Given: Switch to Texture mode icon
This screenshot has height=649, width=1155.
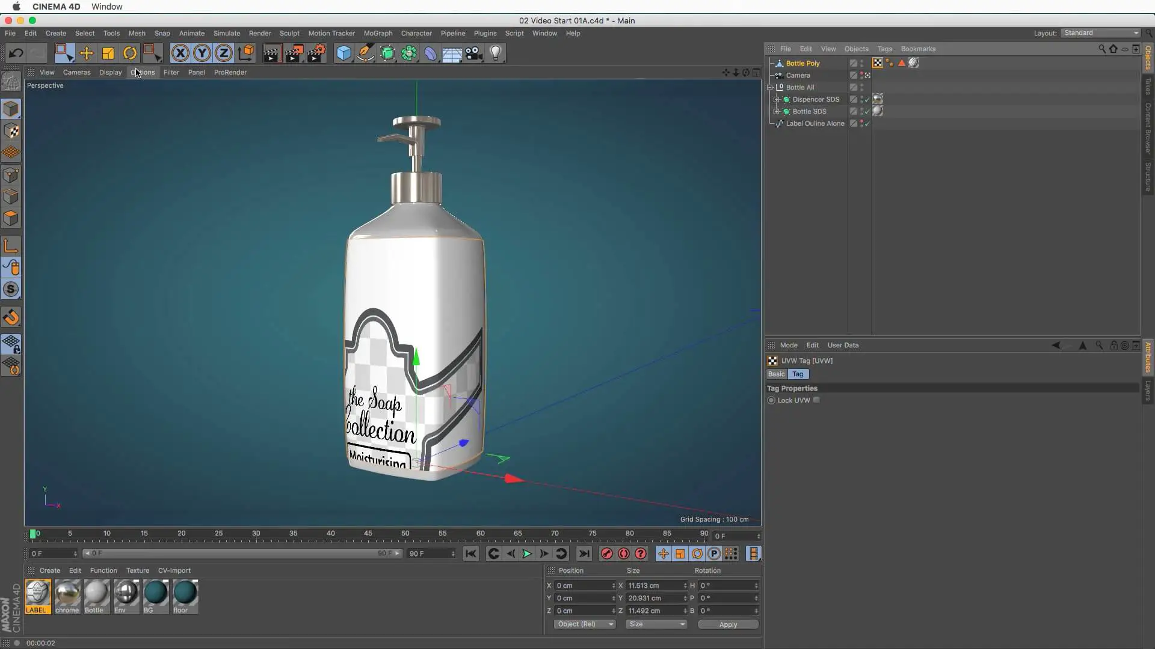Looking at the screenshot, I should [11, 130].
